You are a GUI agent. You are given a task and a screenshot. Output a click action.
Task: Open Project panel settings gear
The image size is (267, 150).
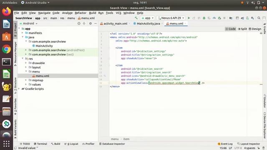[x=91, y=23]
